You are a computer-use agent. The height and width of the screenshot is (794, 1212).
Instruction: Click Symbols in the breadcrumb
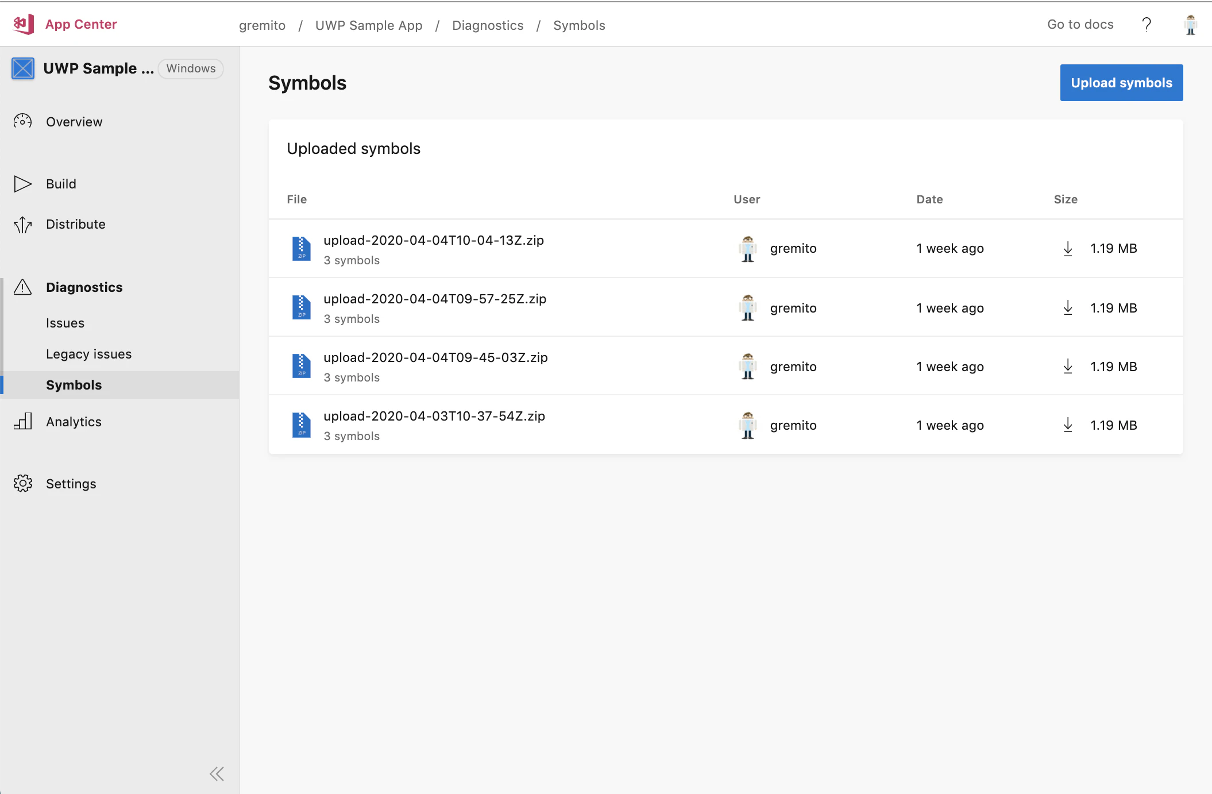point(579,25)
